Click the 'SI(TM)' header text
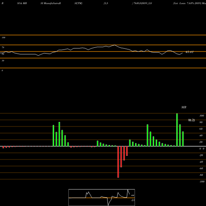 click(x=78, y=3)
